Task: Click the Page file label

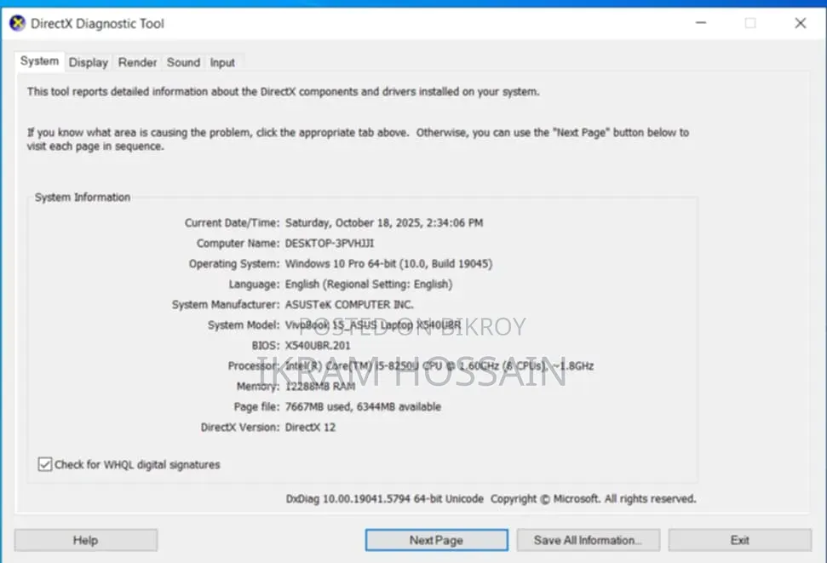Action: point(256,407)
